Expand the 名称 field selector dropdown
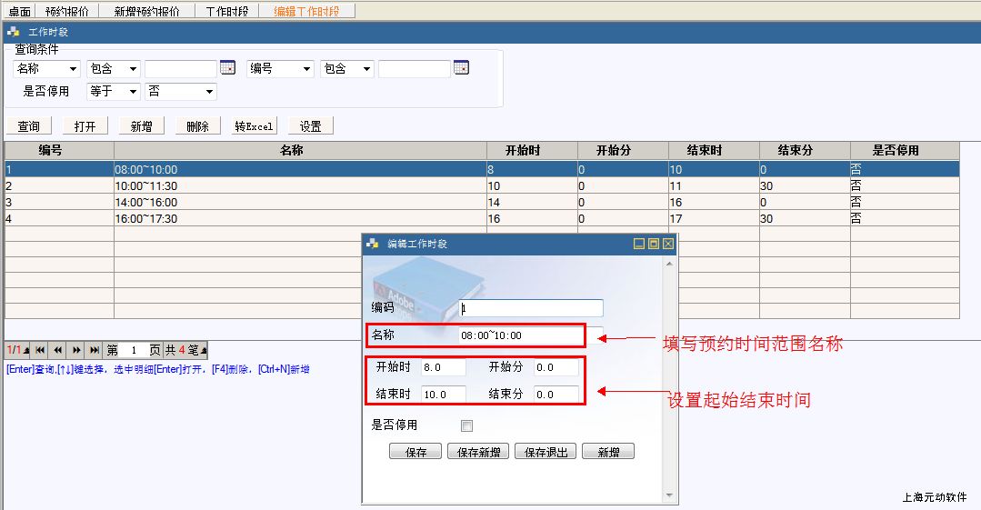 pyautogui.click(x=73, y=69)
